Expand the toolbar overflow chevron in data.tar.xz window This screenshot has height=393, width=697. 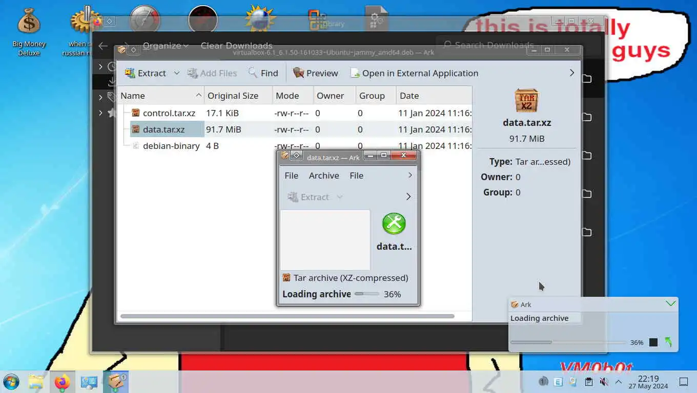(408, 197)
